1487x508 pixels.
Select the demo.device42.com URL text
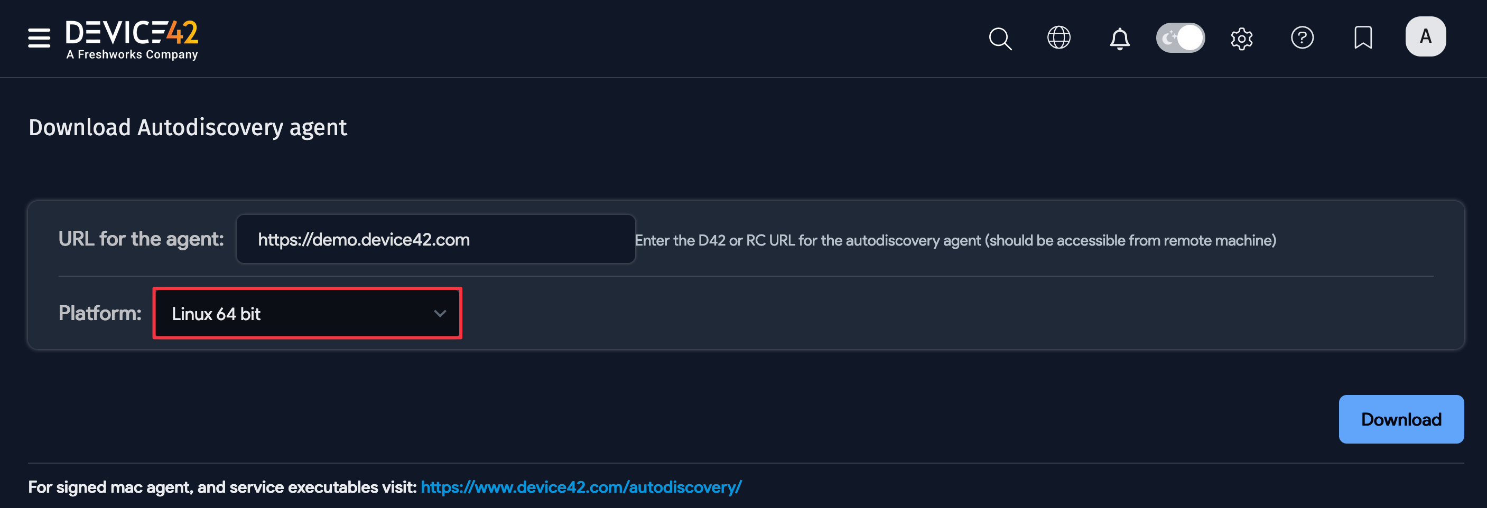tap(364, 239)
